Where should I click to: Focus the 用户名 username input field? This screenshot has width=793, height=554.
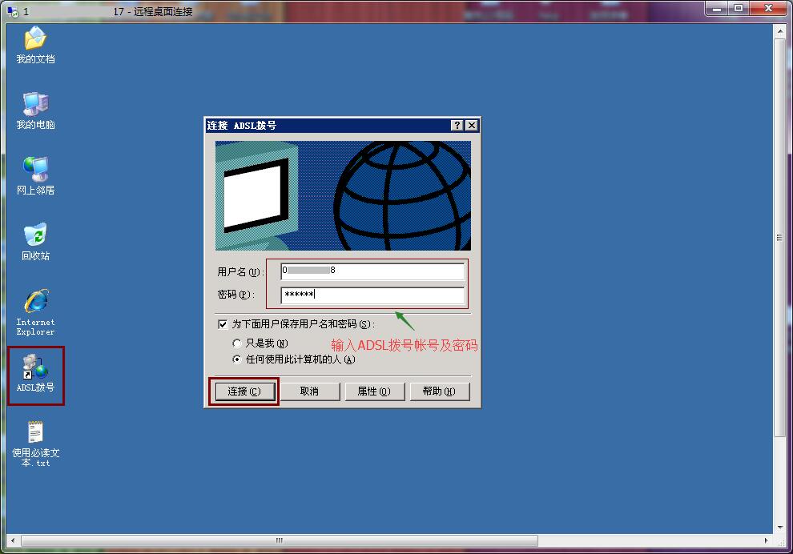pos(372,271)
